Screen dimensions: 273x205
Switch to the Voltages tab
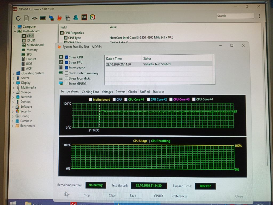click(107, 92)
